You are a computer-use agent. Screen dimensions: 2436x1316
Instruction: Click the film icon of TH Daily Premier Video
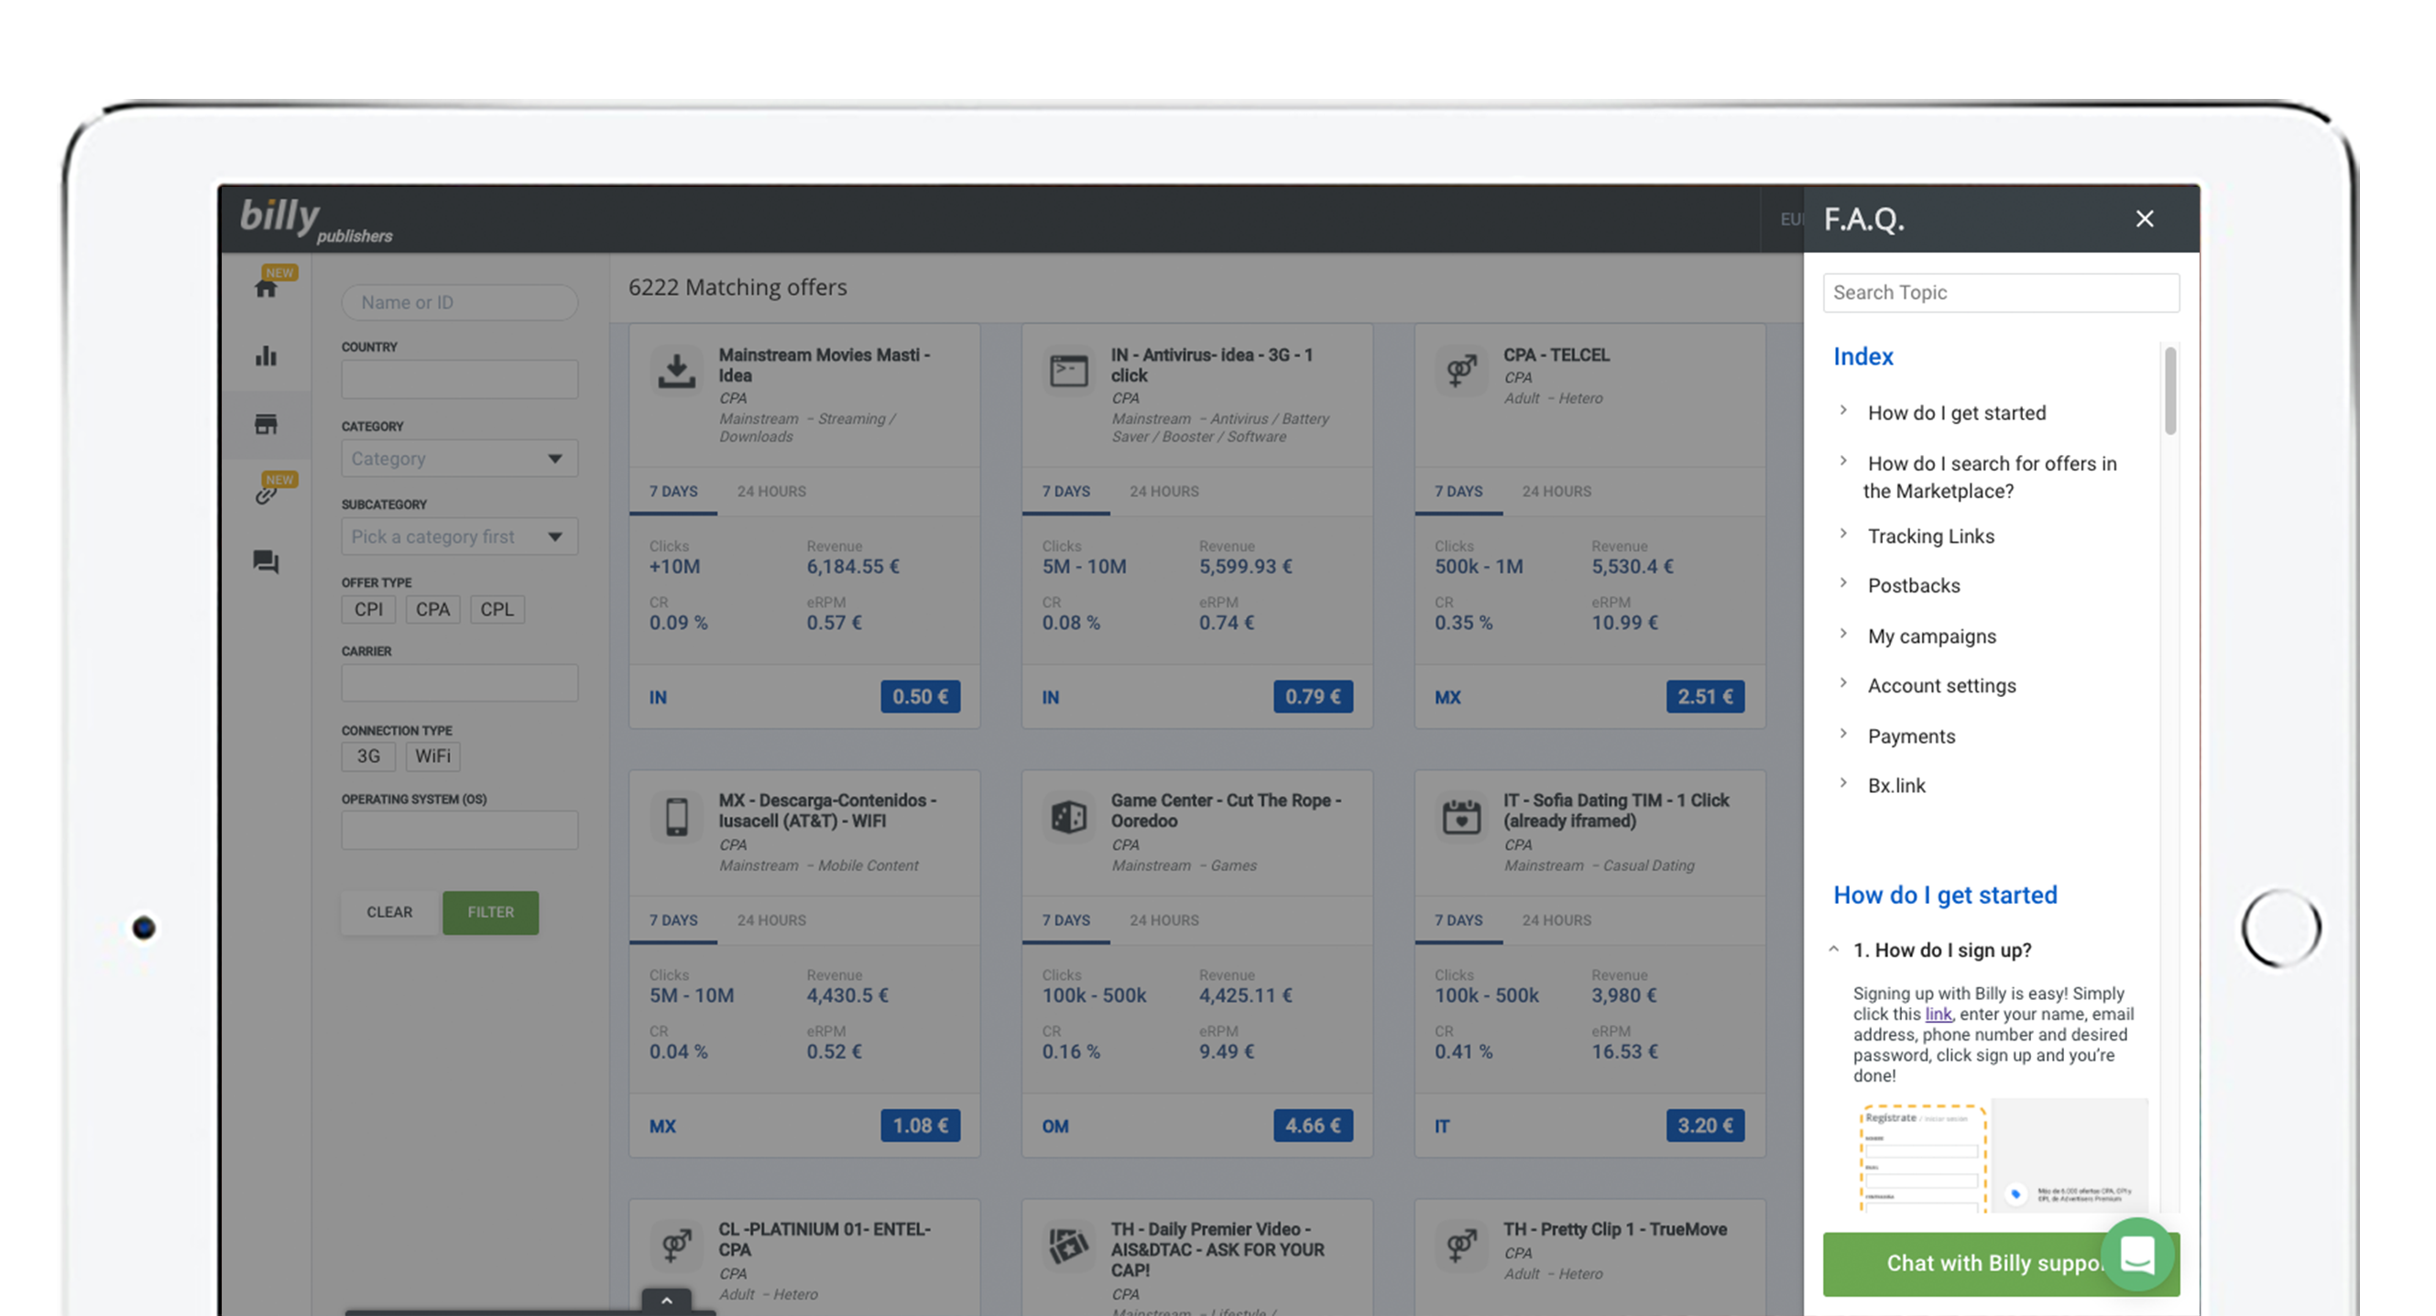coord(1068,1245)
